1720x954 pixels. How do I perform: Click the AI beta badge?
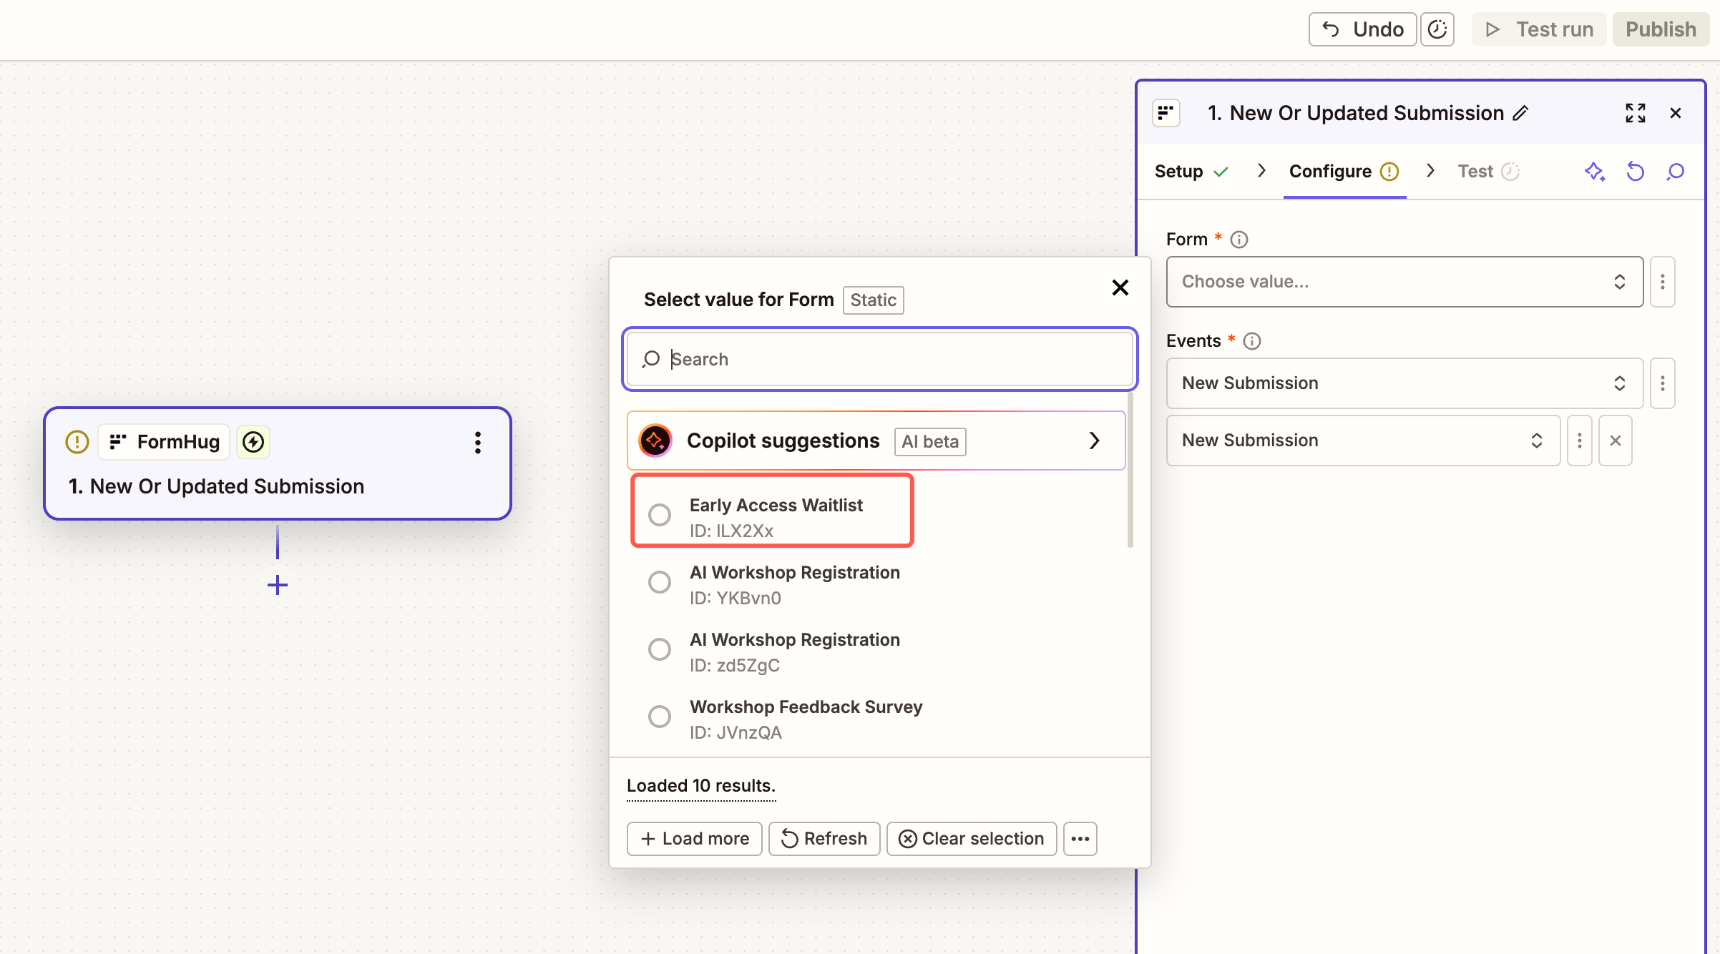(930, 442)
